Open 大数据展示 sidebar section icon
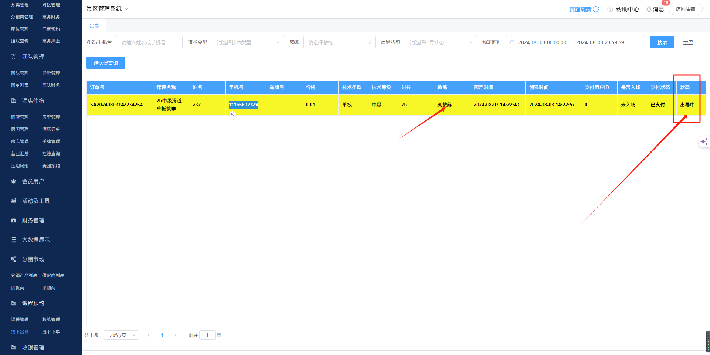Image resolution: width=710 pixels, height=355 pixels. (x=14, y=240)
